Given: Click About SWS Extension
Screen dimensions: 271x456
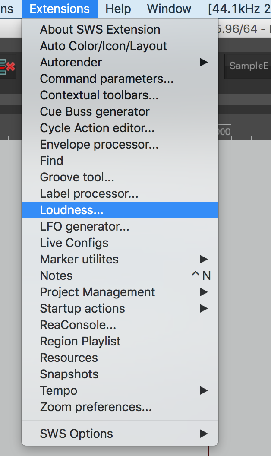Looking at the screenshot, I should [x=100, y=30].
